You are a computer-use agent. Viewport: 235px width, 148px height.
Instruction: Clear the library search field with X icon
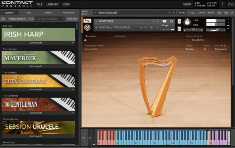click(x=63, y=19)
